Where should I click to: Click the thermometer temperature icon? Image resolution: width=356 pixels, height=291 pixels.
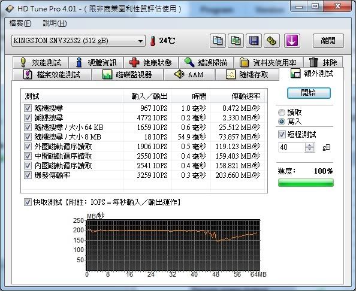tap(153, 41)
